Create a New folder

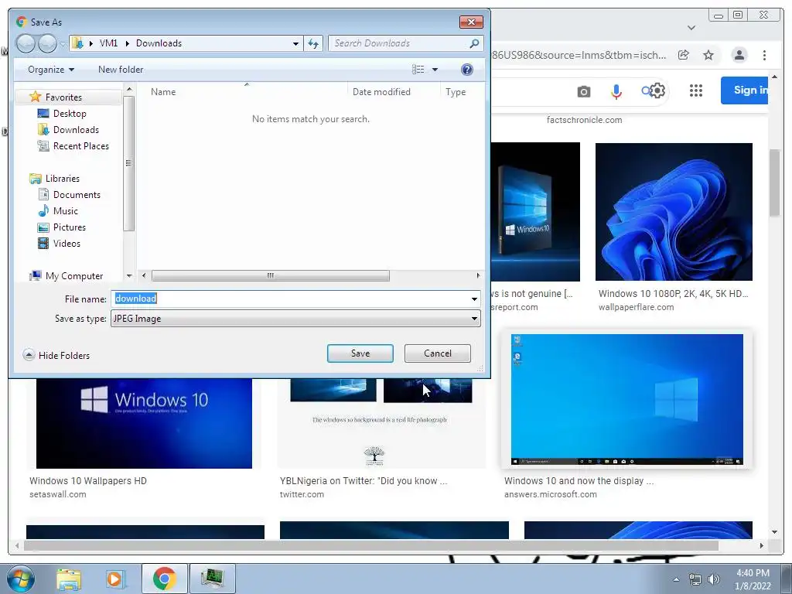(x=120, y=70)
